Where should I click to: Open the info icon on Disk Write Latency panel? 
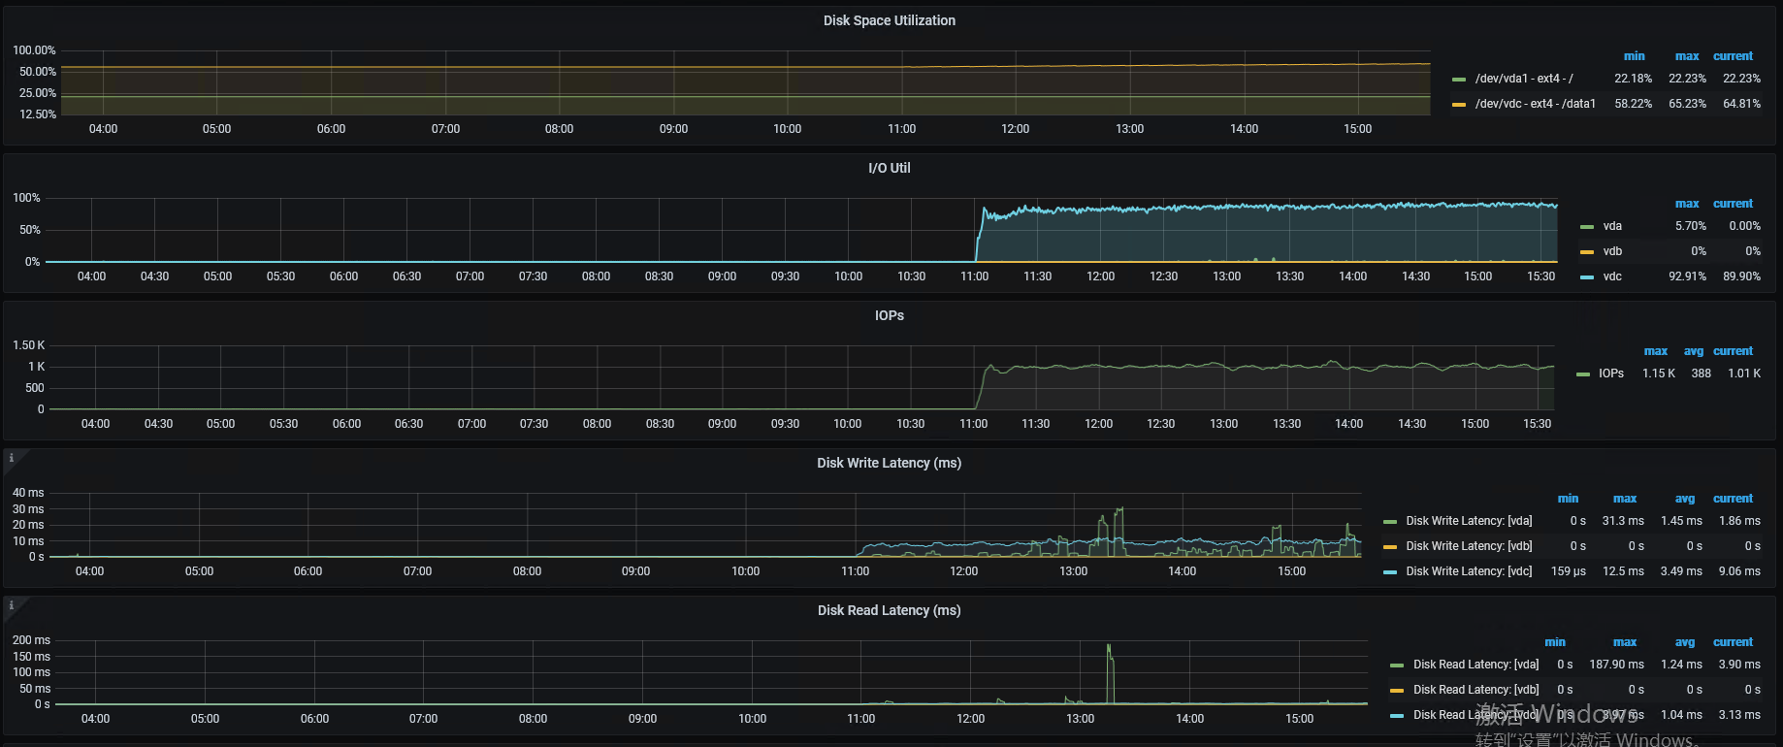[x=12, y=458]
